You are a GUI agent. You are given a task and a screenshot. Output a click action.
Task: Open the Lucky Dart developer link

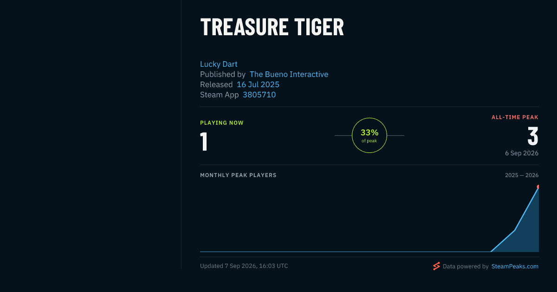[x=219, y=64]
